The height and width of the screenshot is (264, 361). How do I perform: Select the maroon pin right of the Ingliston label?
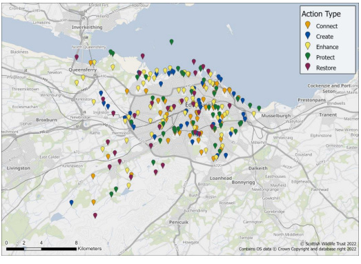point(113,113)
